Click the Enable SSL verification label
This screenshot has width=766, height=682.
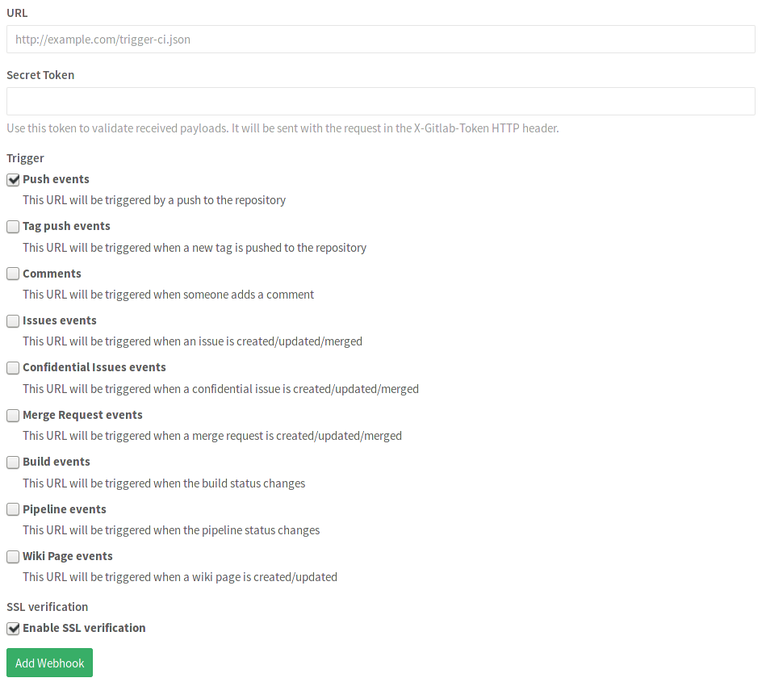(84, 628)
